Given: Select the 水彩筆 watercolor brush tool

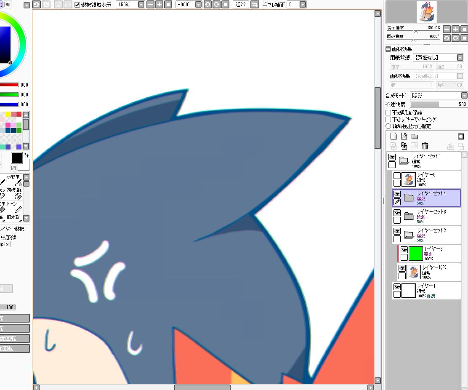Looking at the screenshot, I should pyautogui.click(x=14, y=180).
